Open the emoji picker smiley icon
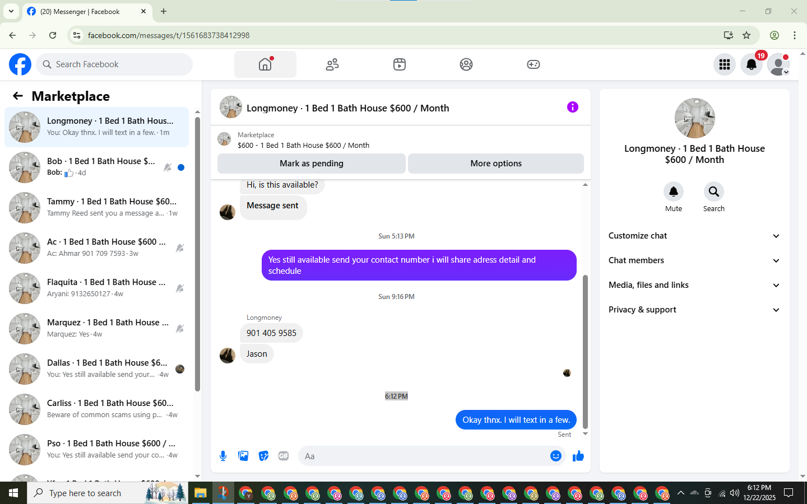The width and height of the screenshot is (807, 504). point(556,456)
